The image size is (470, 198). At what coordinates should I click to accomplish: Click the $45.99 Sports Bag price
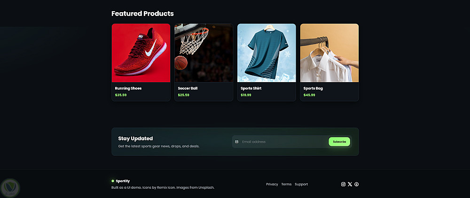pyautogui.click(x=309, y=95)
